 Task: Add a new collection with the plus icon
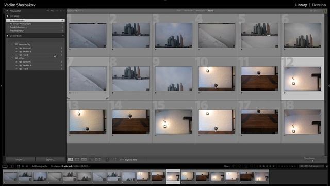tap(63, 36)
